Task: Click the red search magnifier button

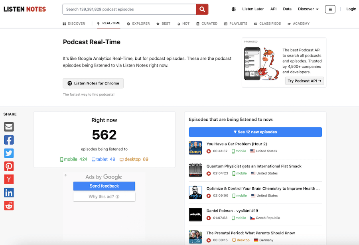Action: (x=202, y=9)
